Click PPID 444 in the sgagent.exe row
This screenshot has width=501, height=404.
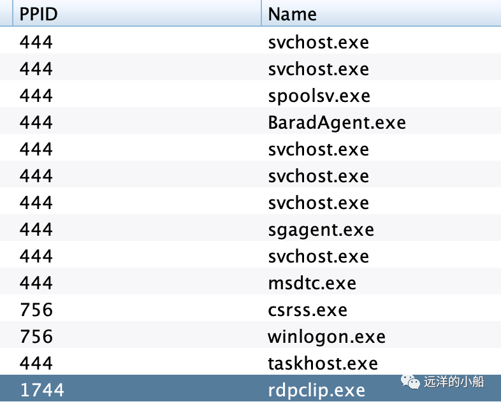point(36,230)
